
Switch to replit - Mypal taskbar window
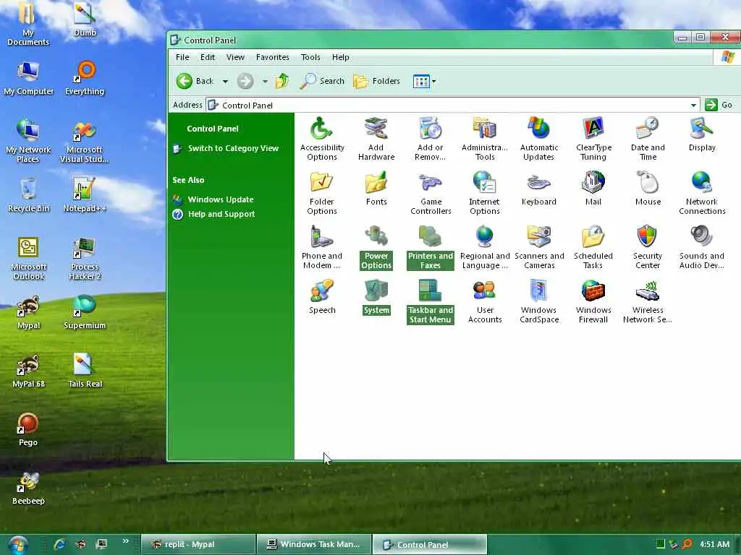pyautogui.click(x=198, y=544)
